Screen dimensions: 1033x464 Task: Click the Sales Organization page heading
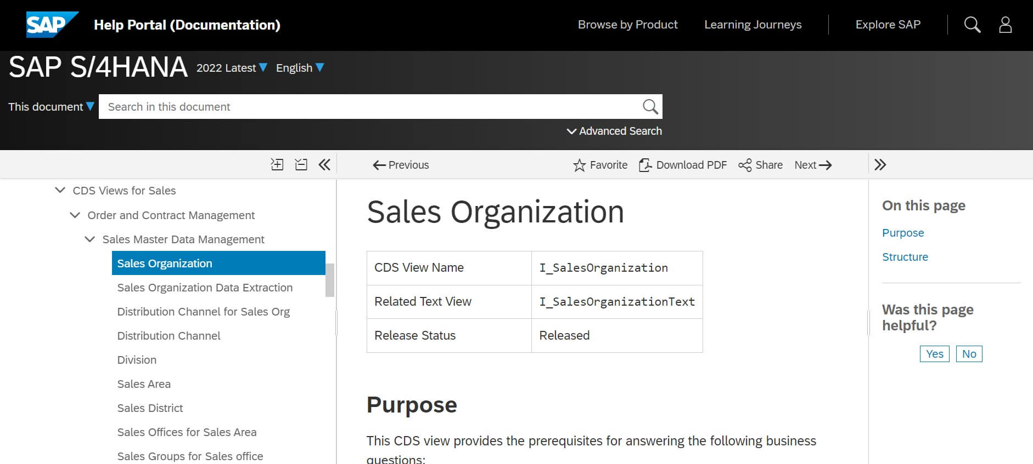495,211
